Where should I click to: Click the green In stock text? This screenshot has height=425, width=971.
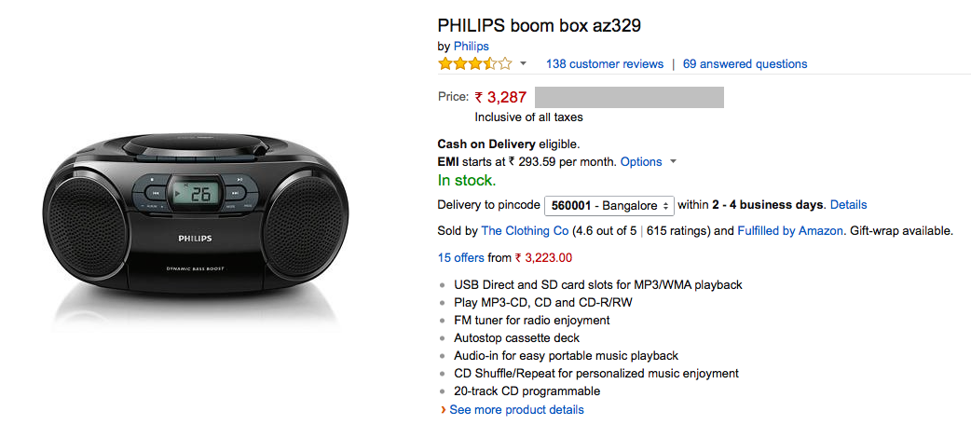[x=467, y=181]
